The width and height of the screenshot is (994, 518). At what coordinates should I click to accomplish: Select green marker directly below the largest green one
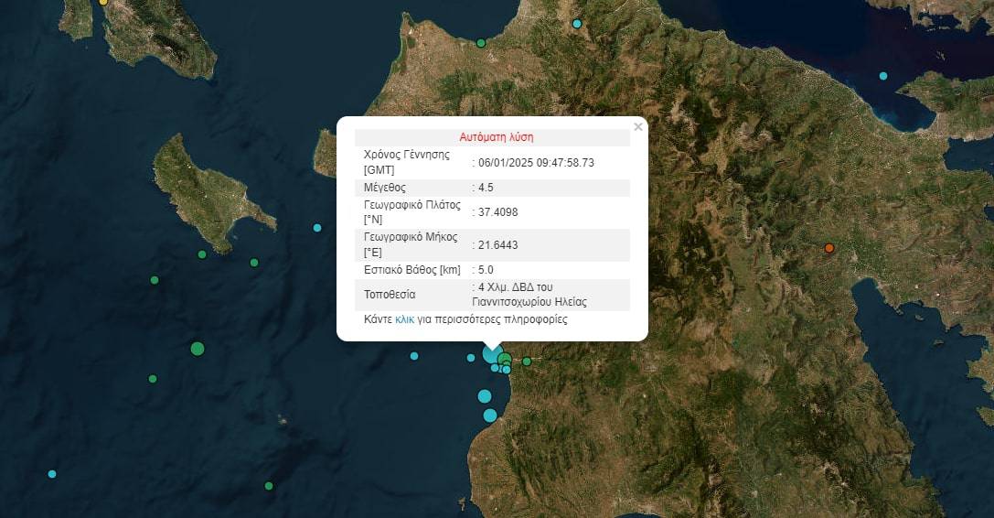click(153, 379)
